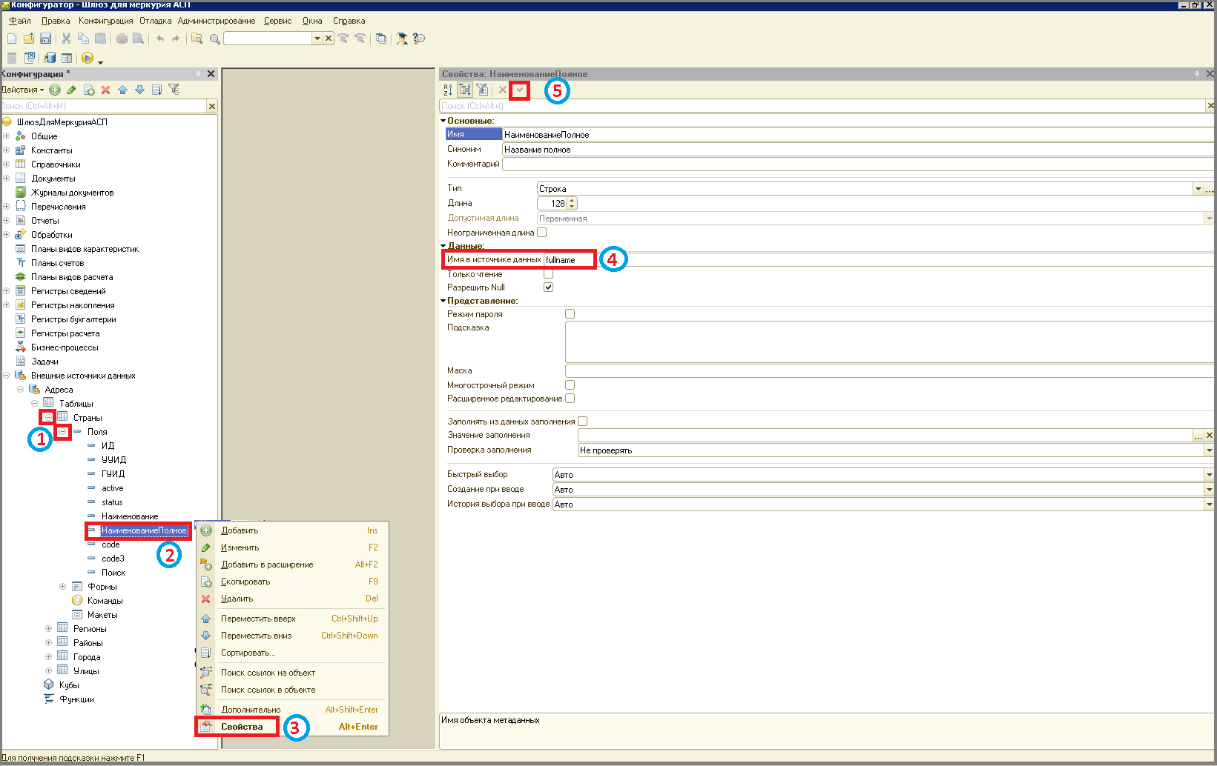Click the Save floppy disk icon
1217x766 pixels.
[x=45, y=39]
